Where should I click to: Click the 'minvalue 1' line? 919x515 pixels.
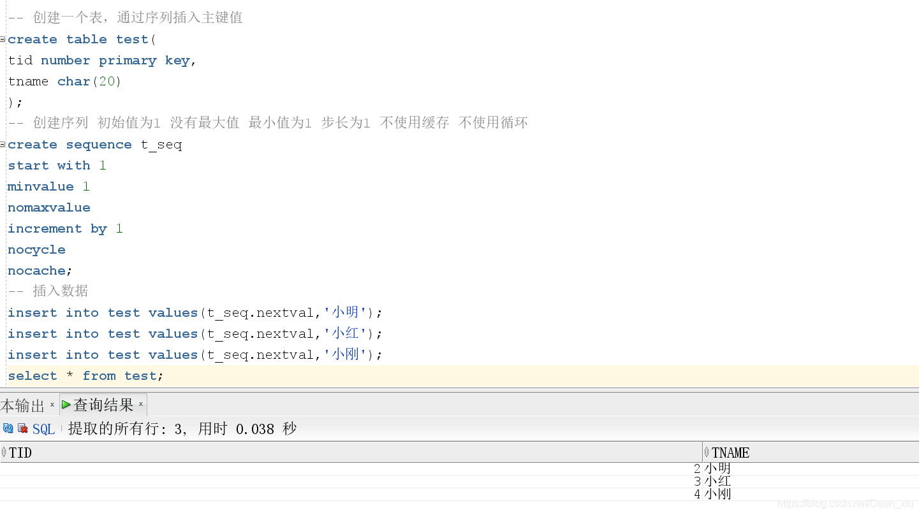[48, 187]
